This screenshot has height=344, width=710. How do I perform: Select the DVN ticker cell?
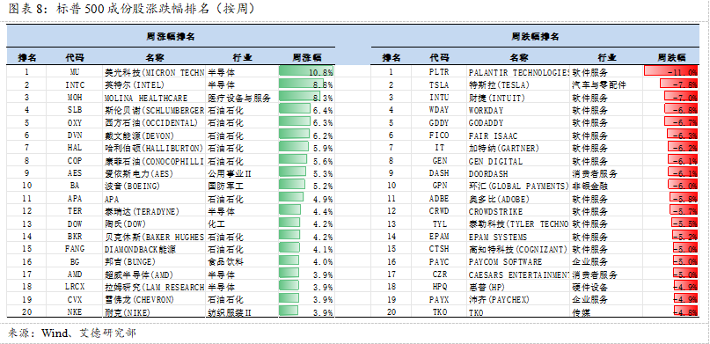(x=75, y=135)
